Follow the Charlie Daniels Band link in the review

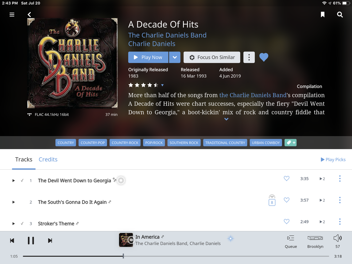pyautogui.click(x=253, y=95)
